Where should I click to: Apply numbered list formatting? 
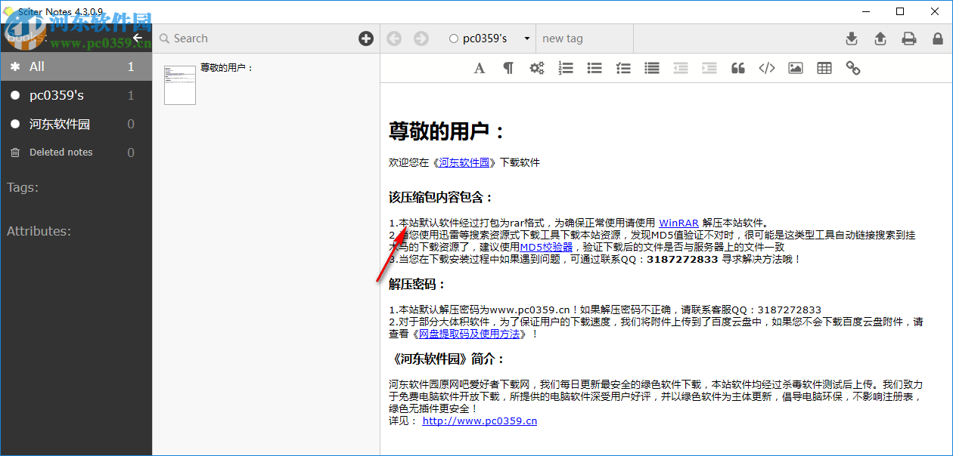click(x=565, y=68)
